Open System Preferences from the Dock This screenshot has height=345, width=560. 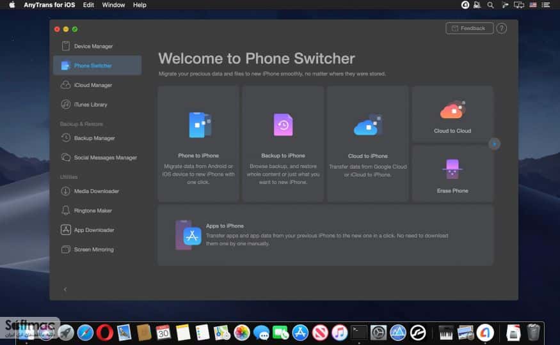tap(379, 333)
